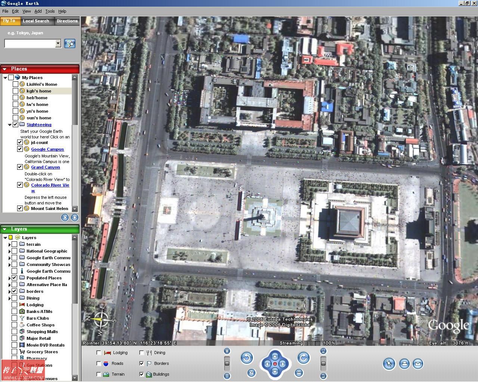This screenshot has height=382, width=478.
Task: Select the LiuWei's Home placemark
Action: 41,84
